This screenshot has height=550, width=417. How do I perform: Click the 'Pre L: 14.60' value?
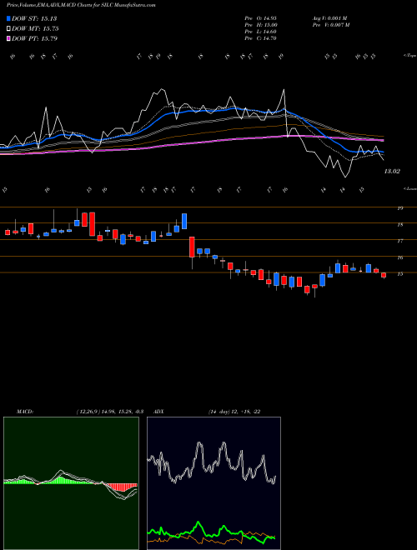(261, 32)
